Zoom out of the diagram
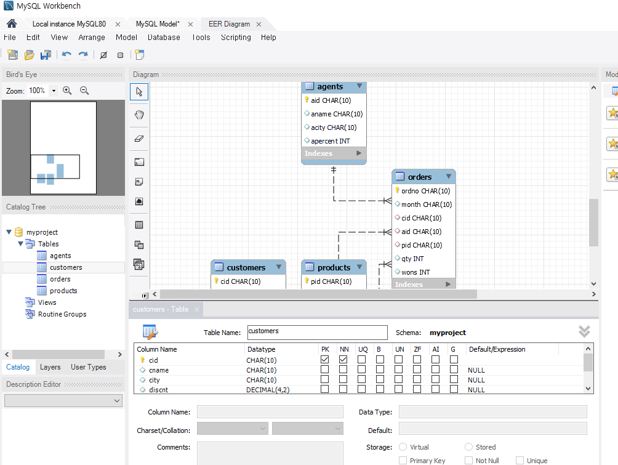618x465 pixels. pos(84,91)
